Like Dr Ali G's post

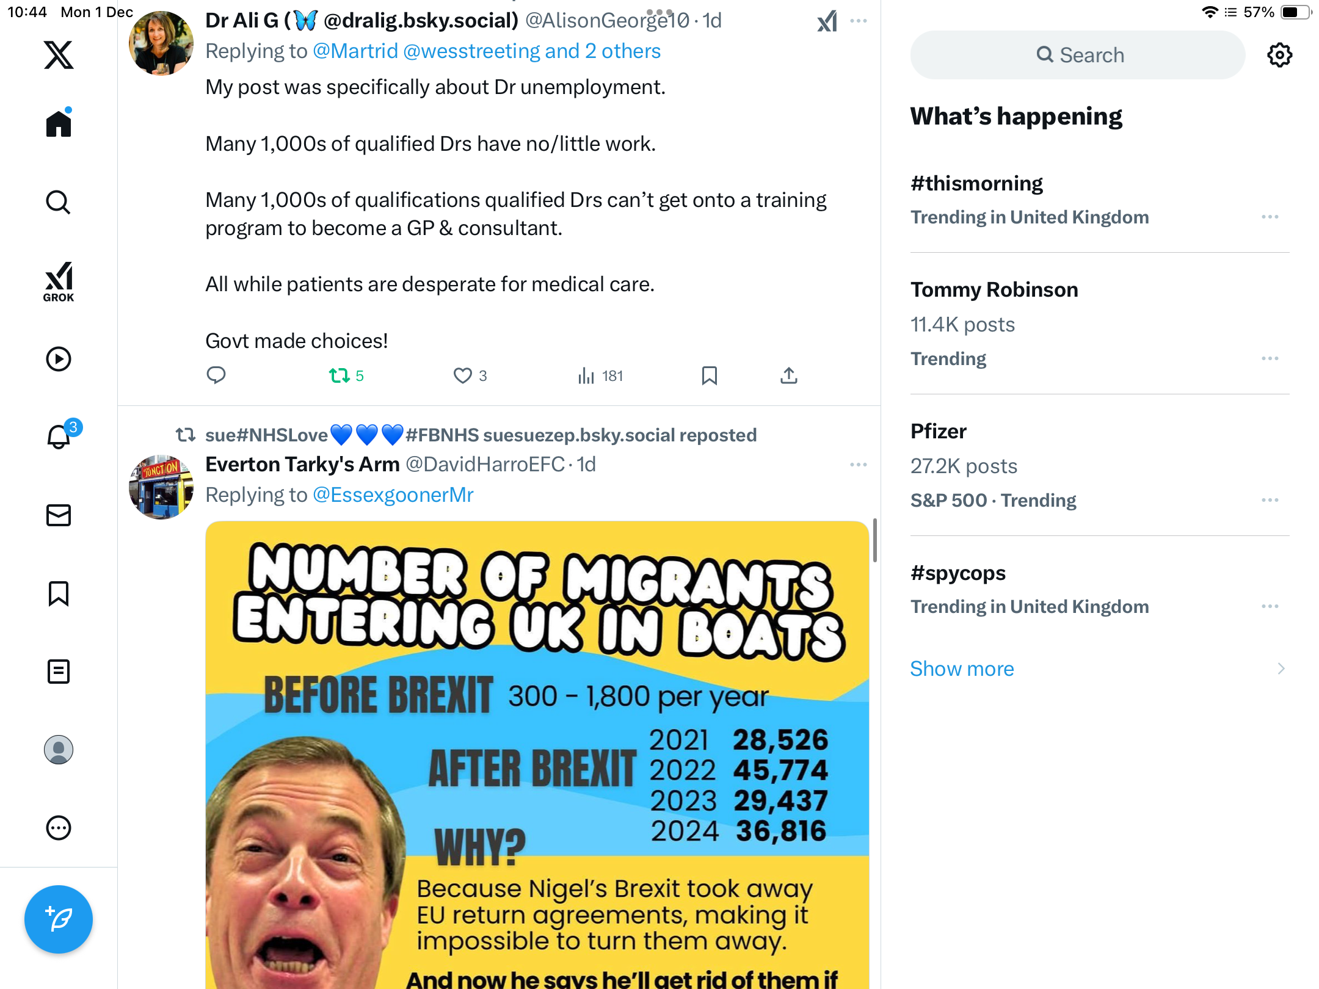[463, 375]
